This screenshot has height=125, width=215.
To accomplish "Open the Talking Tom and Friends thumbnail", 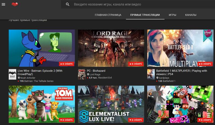I will coord(42,104).
